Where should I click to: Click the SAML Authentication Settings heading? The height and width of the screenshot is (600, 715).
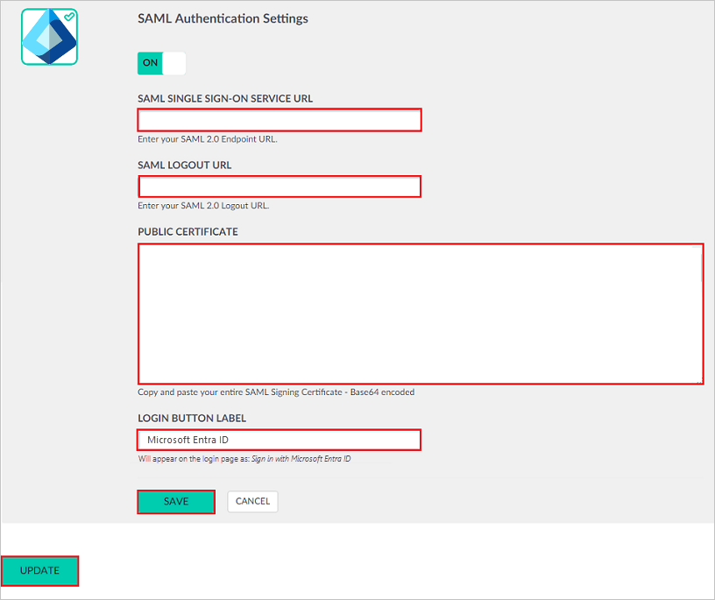pos(223,18)
